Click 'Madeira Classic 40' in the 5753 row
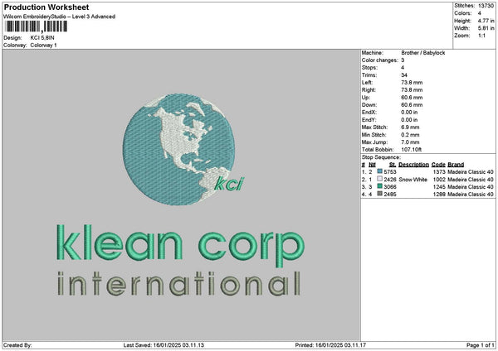Screen dimensions: 498x351 [x=471, y=171]
